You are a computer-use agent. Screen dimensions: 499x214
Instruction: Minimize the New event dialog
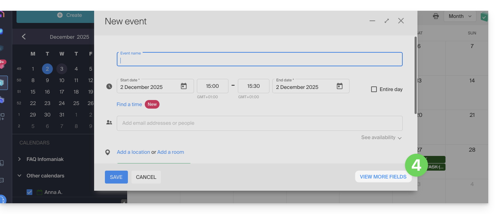[372, 21]
